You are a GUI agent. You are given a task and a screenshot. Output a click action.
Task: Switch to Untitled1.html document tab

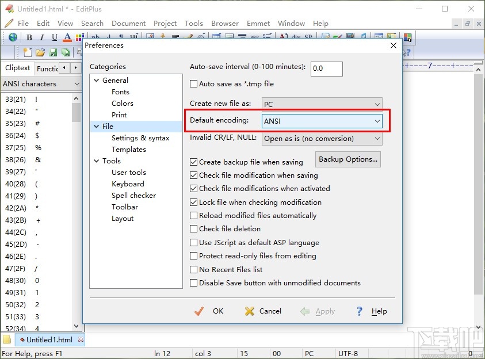click(x=49, y=339)
